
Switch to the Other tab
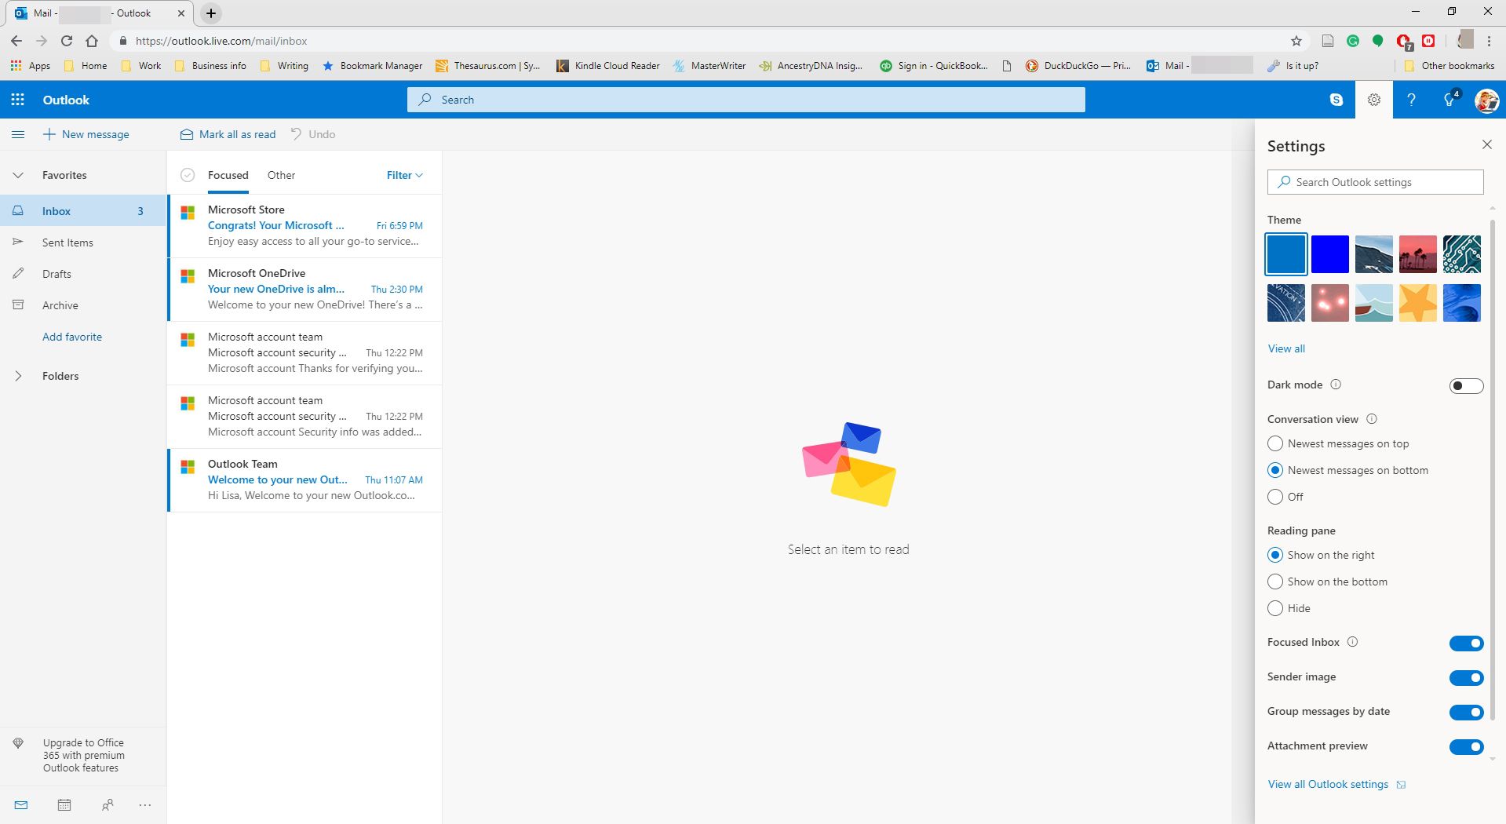click(x=281, y=175)
